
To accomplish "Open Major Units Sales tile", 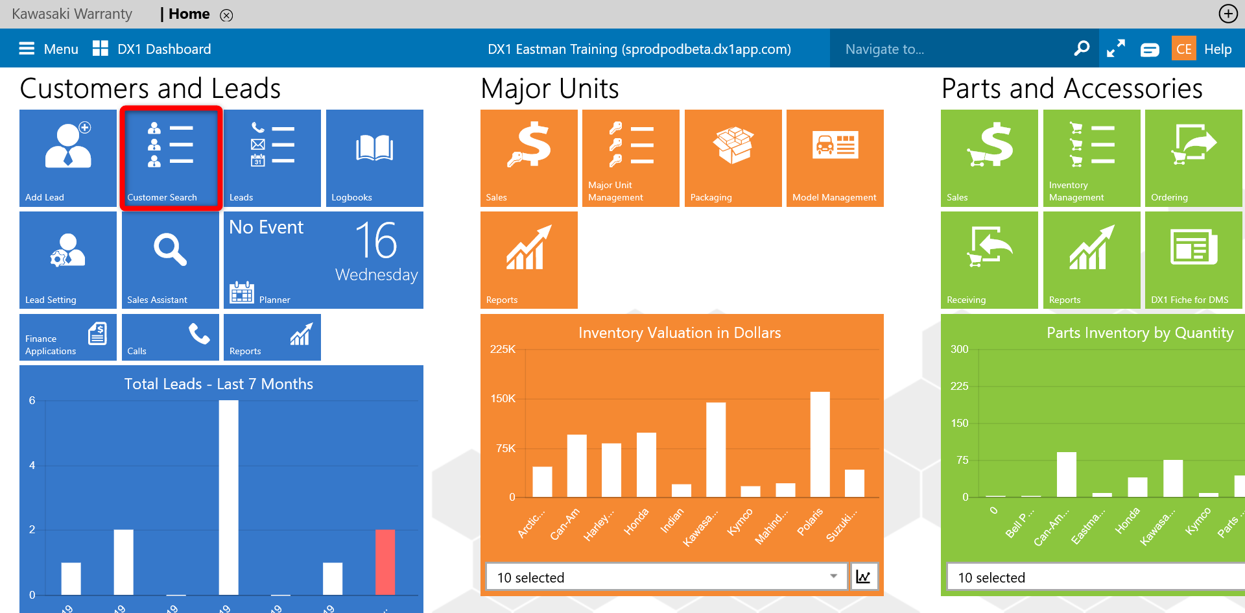I will pos(529,158).
